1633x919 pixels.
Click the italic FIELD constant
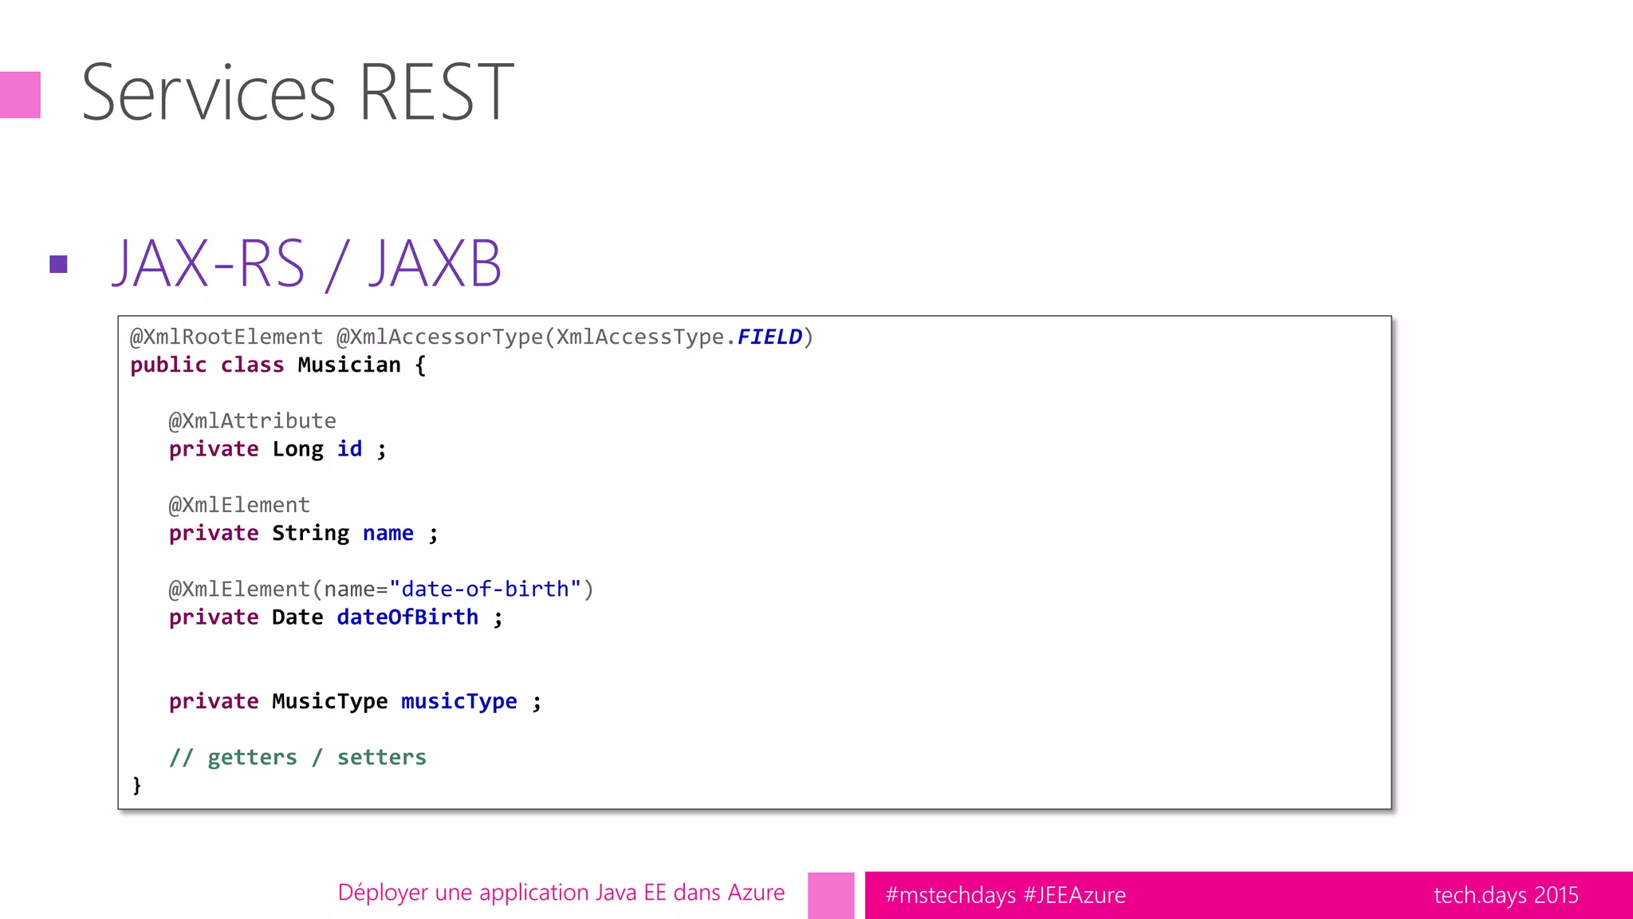click(x=769, y=337)
